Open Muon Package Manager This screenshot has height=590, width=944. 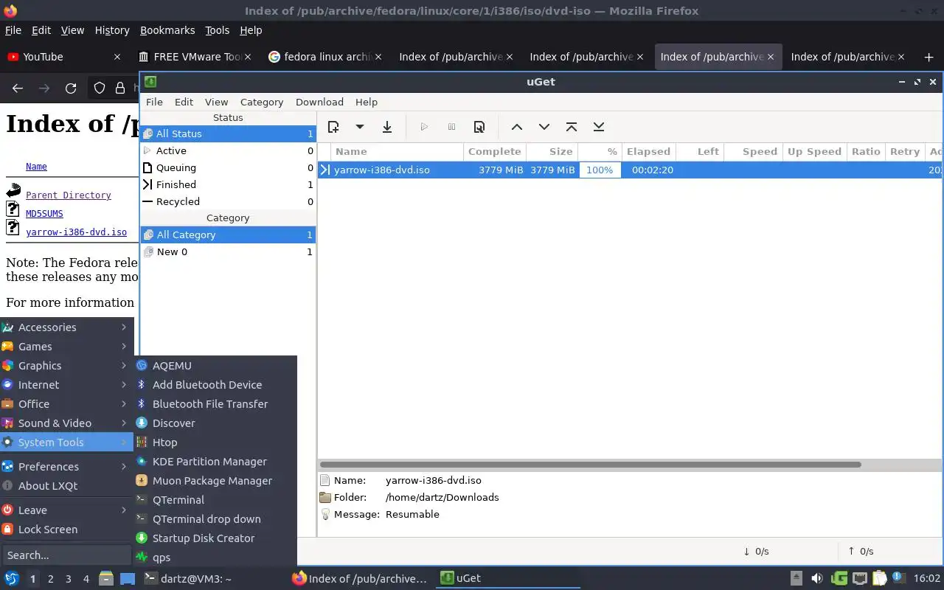click(215, 481)
